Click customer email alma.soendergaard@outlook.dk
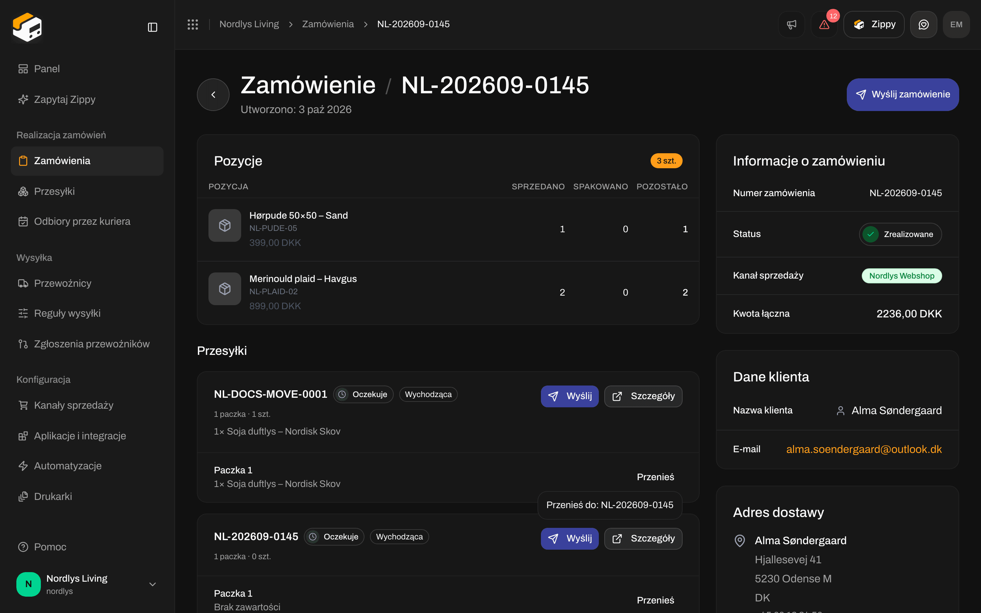The image size is (981, 613). pos(864,449)
